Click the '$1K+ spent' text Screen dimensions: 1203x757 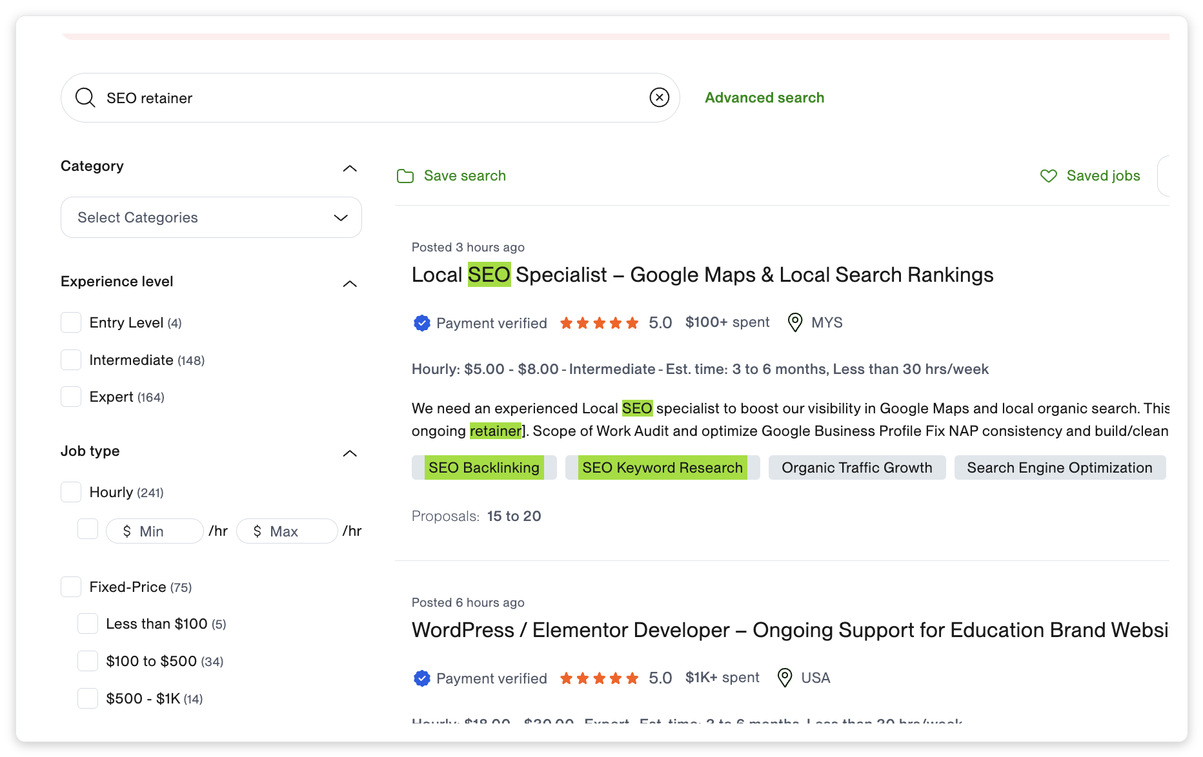(722, 678)
